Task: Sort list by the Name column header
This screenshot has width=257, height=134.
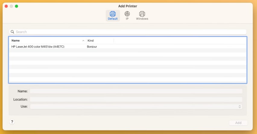Action: click(x=48, y=41)
